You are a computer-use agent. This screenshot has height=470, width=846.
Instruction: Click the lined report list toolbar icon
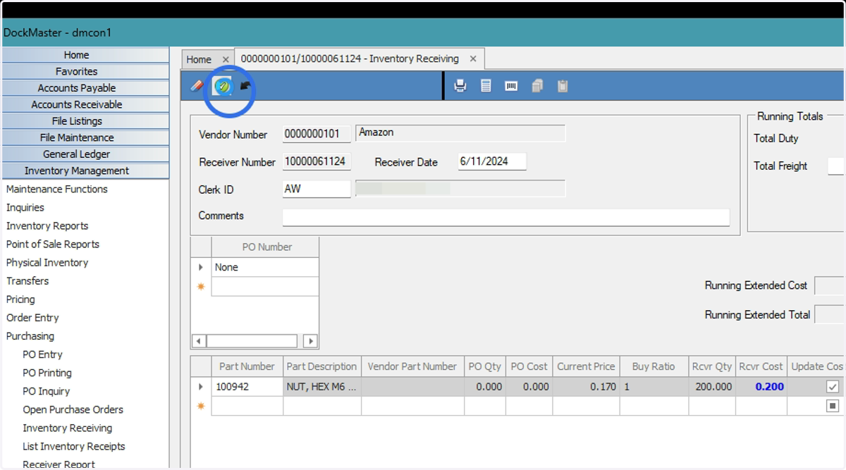486,86
